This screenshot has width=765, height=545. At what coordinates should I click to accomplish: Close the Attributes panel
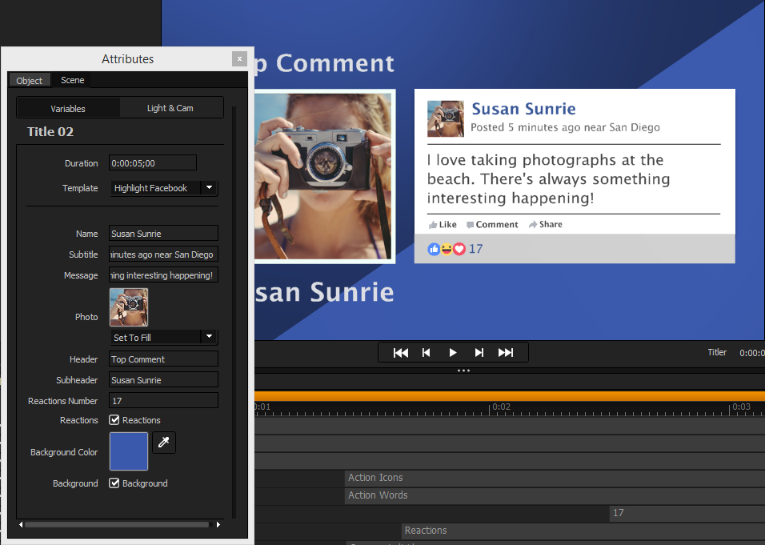pos(238,58)
